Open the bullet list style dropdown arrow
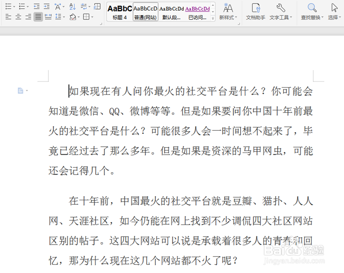 click(14, 7)
